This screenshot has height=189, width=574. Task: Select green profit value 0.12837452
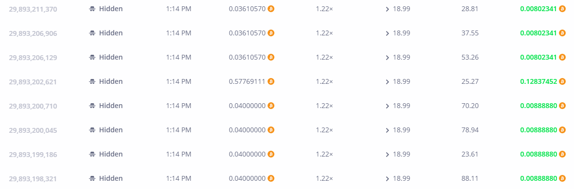(x=539, y=81)
